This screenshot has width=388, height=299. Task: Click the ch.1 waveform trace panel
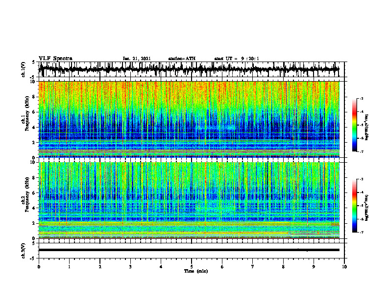[191, 69]
